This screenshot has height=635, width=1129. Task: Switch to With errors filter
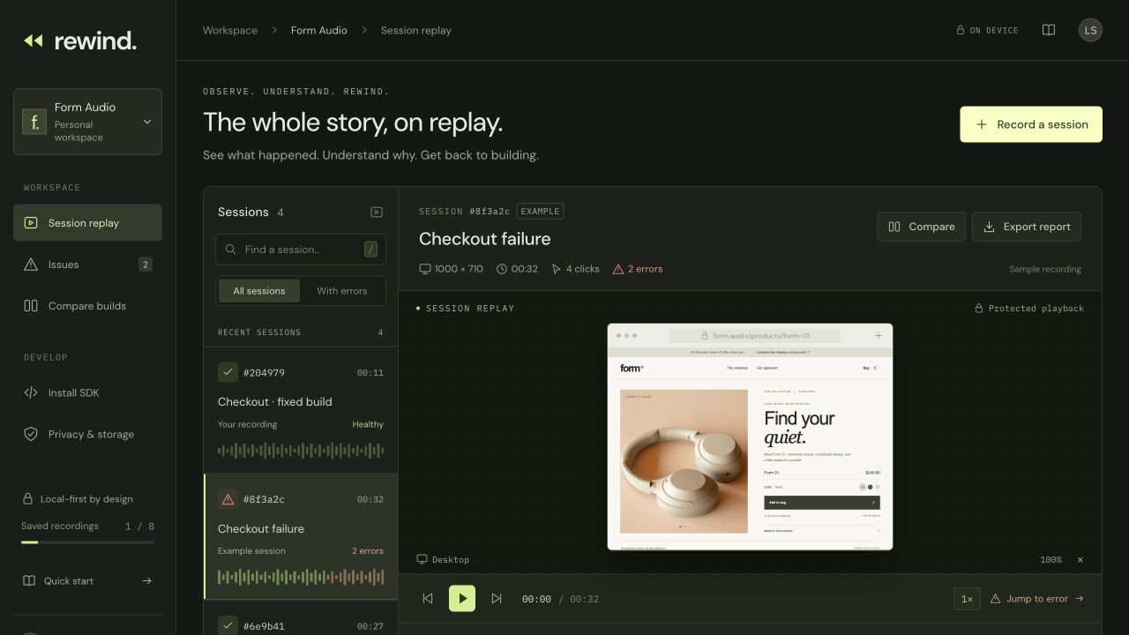(342, 291)
